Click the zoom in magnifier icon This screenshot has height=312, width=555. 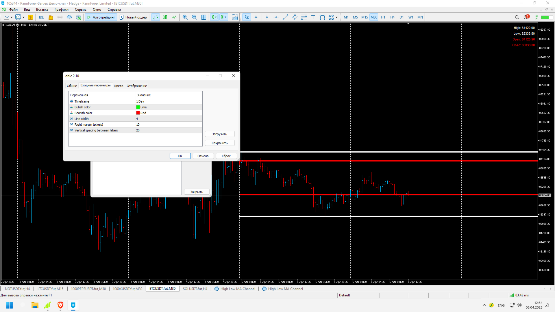point(185,17)
